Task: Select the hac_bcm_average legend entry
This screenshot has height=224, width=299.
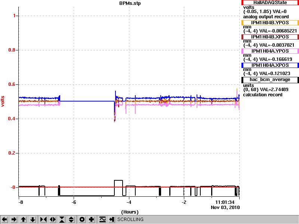Action: tap(270, 80)
